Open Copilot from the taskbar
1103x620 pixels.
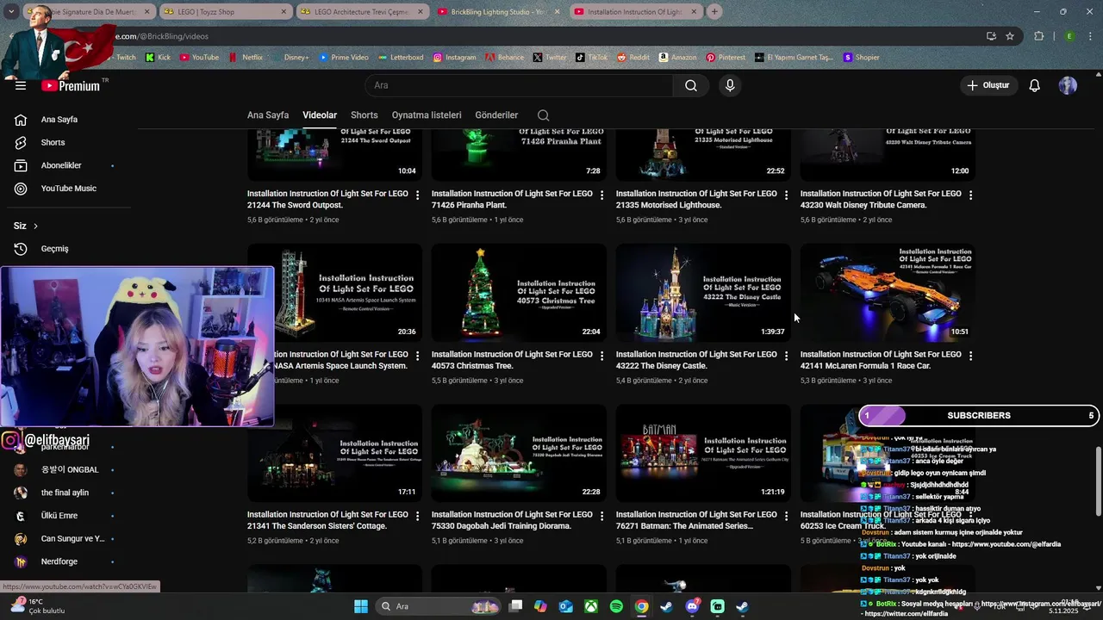[x=540, y=606]
